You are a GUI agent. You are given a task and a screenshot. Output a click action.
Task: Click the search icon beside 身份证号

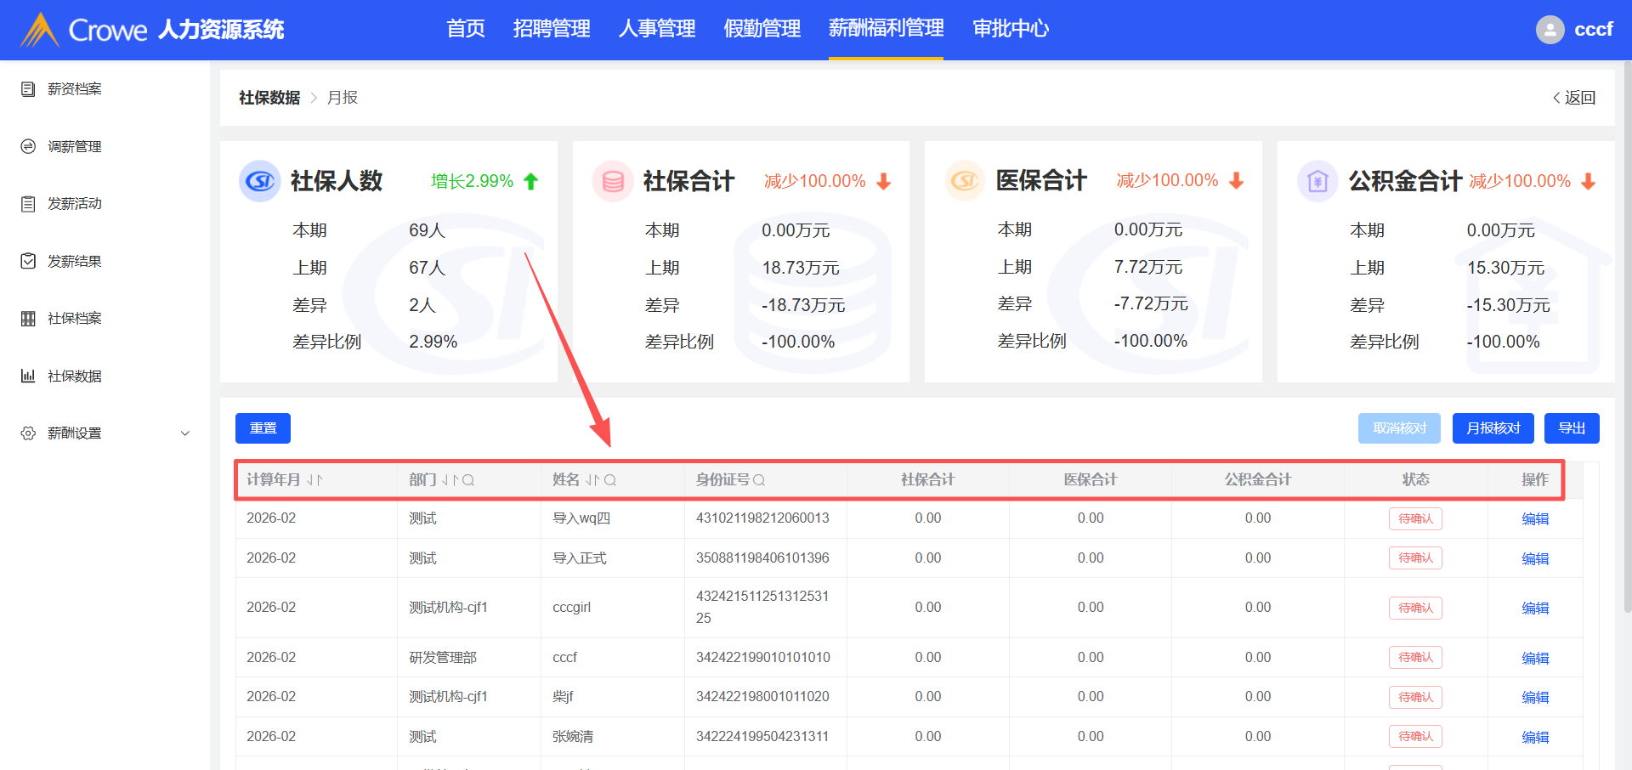[759, 480]
